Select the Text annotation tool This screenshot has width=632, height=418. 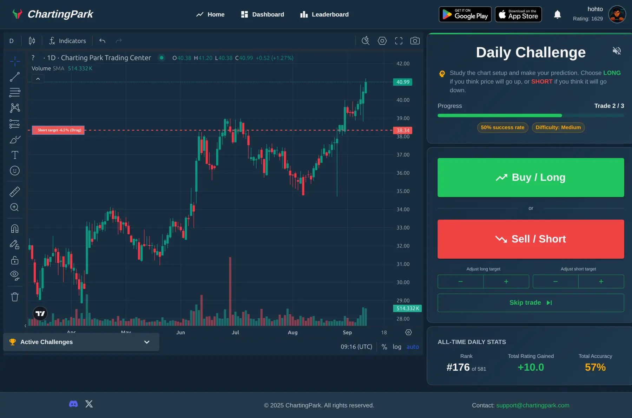point(15,155)
